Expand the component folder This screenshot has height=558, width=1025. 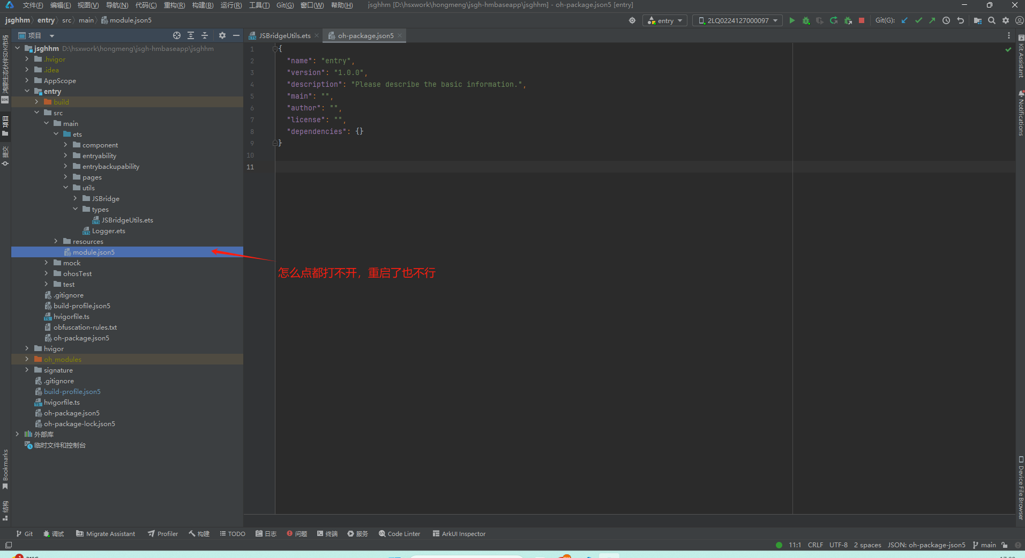click(x=66, y=145)
